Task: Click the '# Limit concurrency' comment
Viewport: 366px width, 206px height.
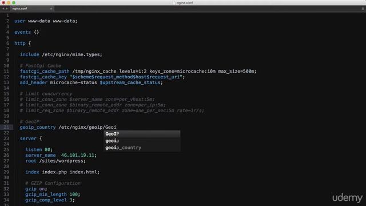Action: pos(46,94)
